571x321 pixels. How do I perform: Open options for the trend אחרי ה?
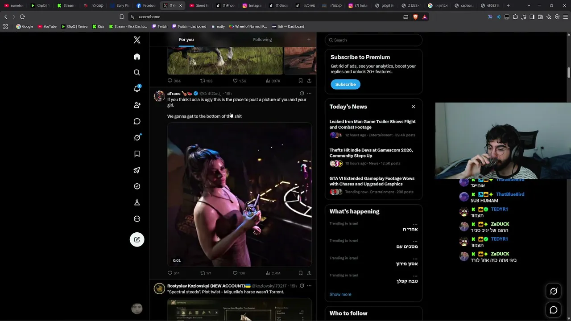click(x=415, y=224)
